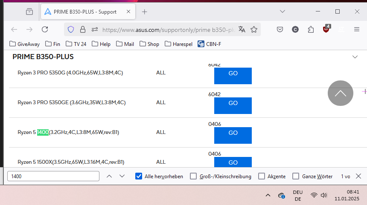367x205 pixels.
Task: Select the Ryzen 3 PRO 5350GE row text
Action: [x=72, y=102]
